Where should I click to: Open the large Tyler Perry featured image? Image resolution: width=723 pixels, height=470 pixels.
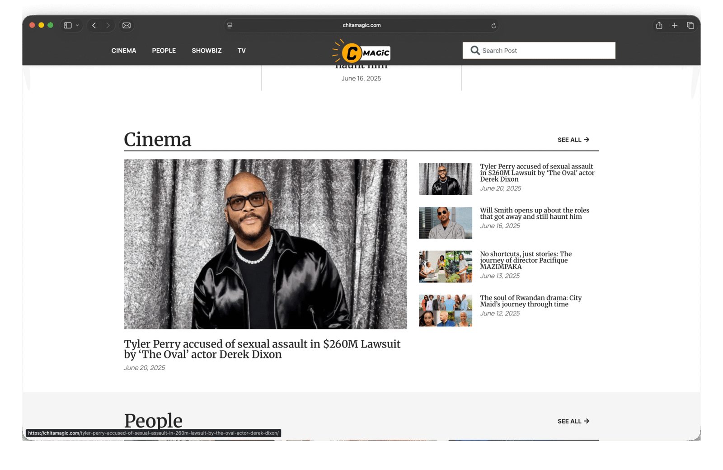(x=265, y=244)
